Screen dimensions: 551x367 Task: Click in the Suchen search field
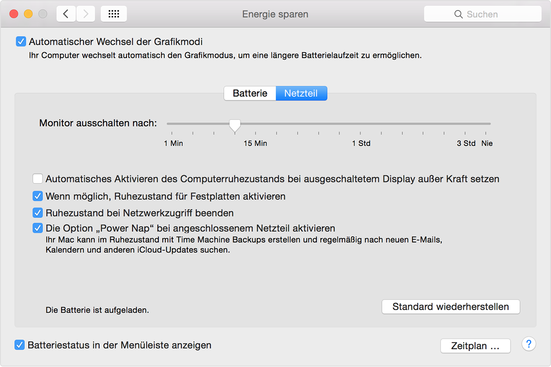point(491,14)
